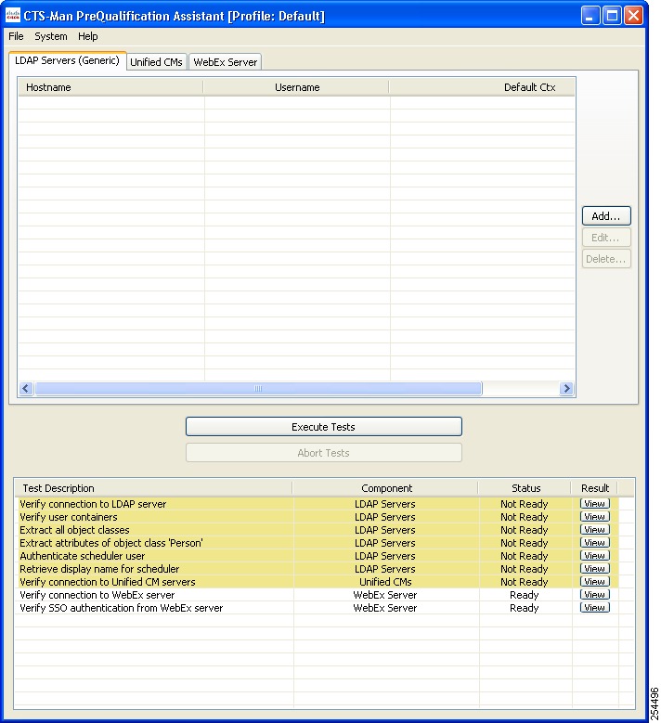Maximize the PreQualification Assistant window

612,16
